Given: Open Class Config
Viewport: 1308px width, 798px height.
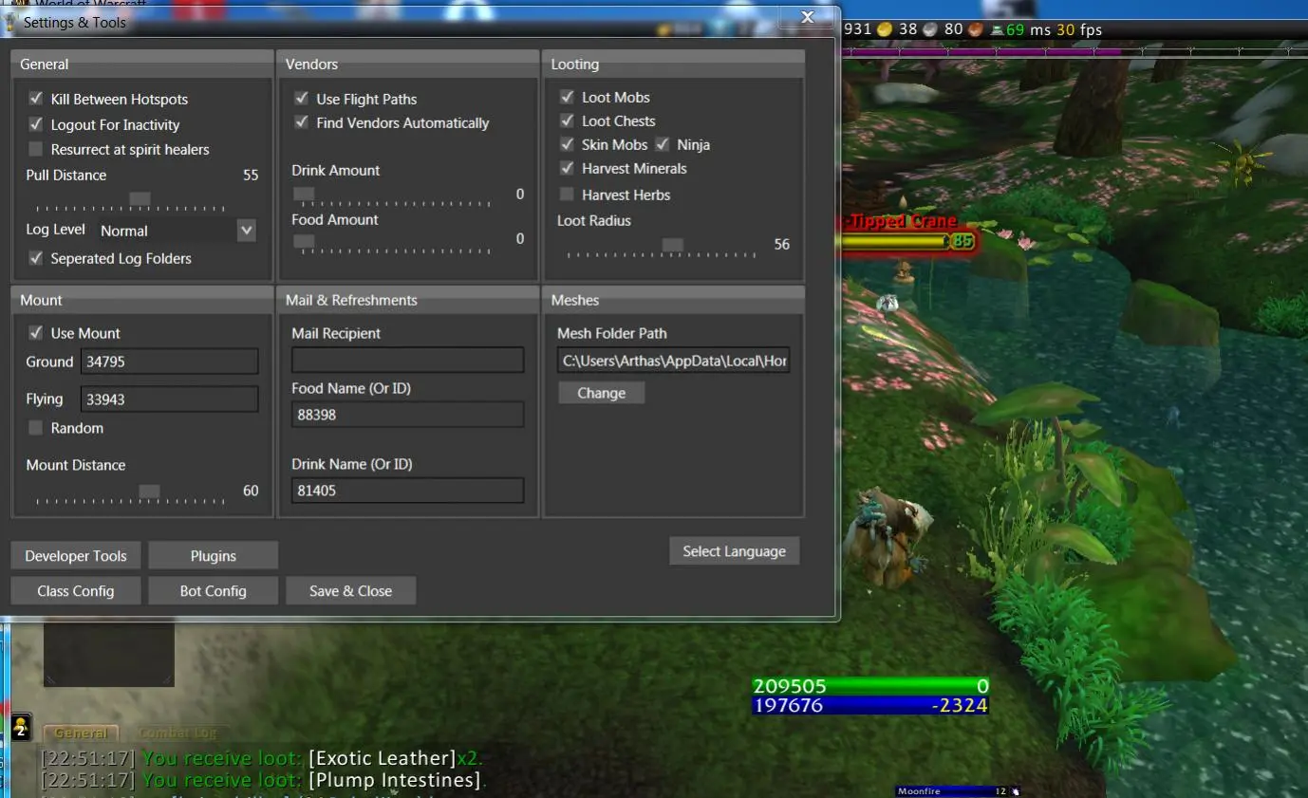Looking at the screenshot, I should [x=76, y=591].
